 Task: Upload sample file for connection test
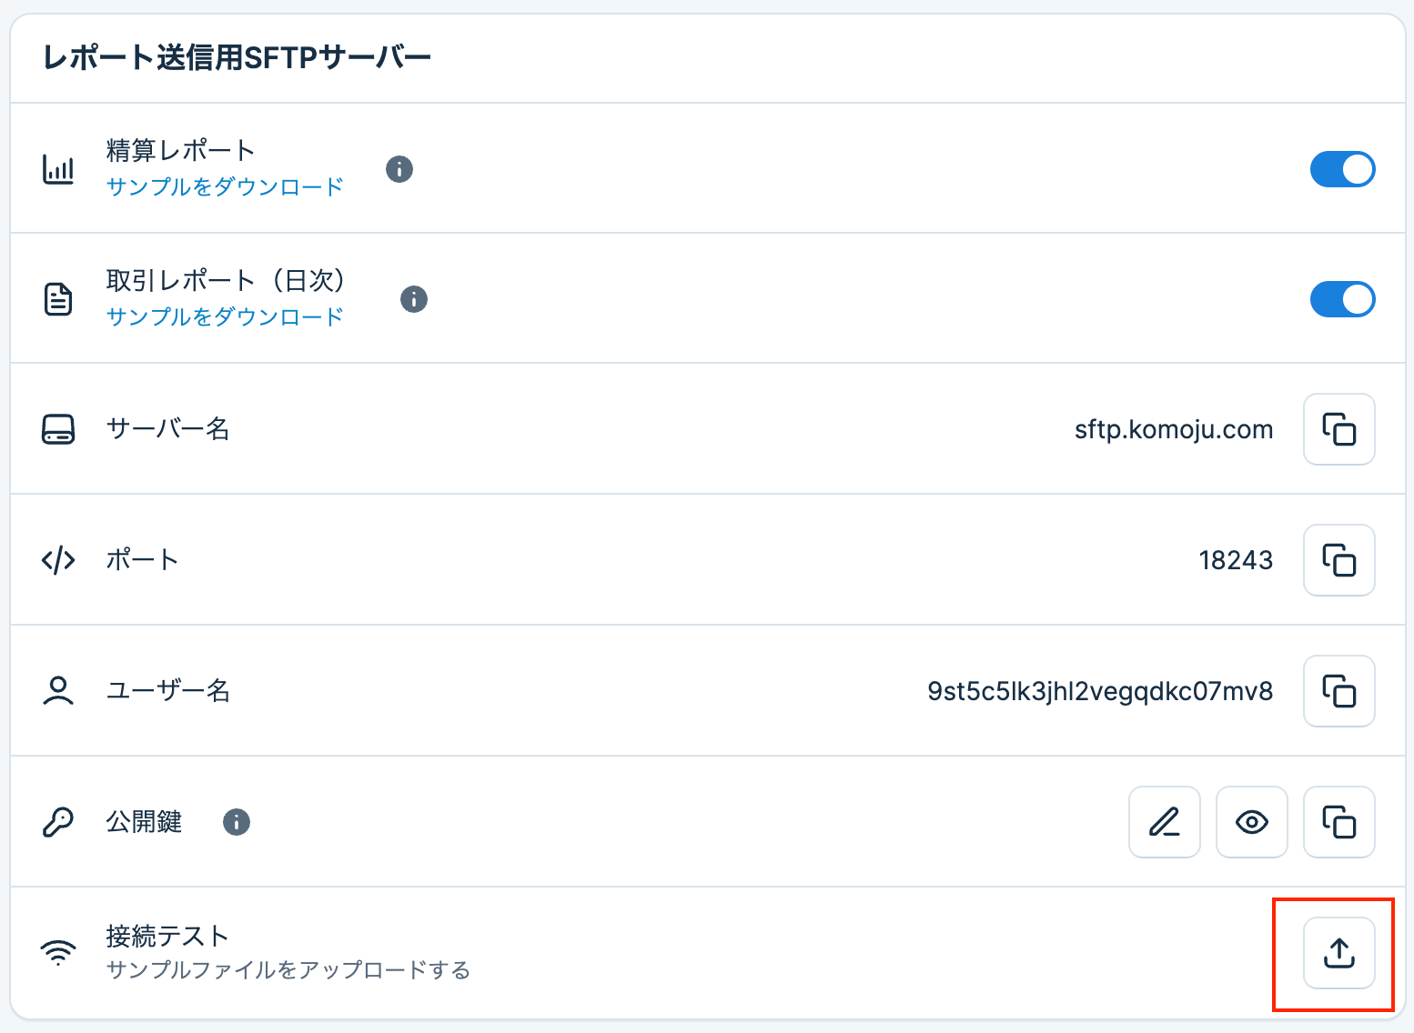tap(1338, 953)
